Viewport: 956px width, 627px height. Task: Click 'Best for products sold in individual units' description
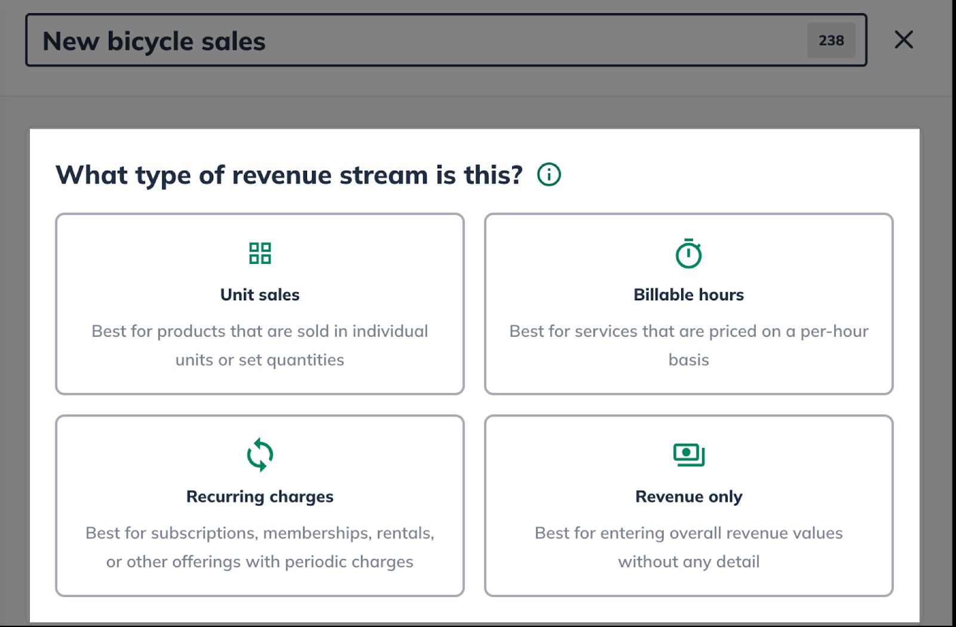(260, 345)
